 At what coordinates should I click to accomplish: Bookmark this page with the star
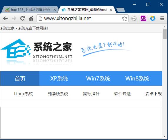[124, 19]
